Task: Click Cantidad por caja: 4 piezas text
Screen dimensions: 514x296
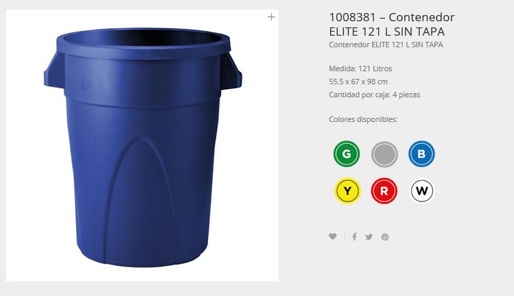Action: pos(375,95)
